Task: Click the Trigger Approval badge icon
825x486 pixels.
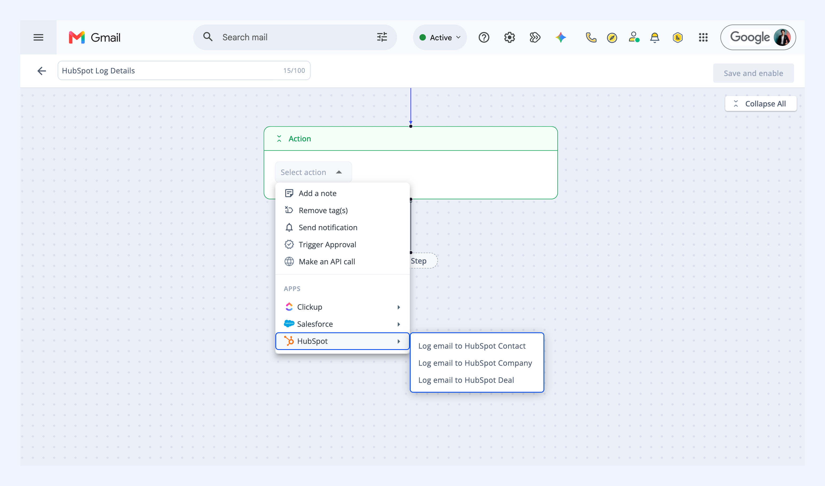Action: click(289, 244)
